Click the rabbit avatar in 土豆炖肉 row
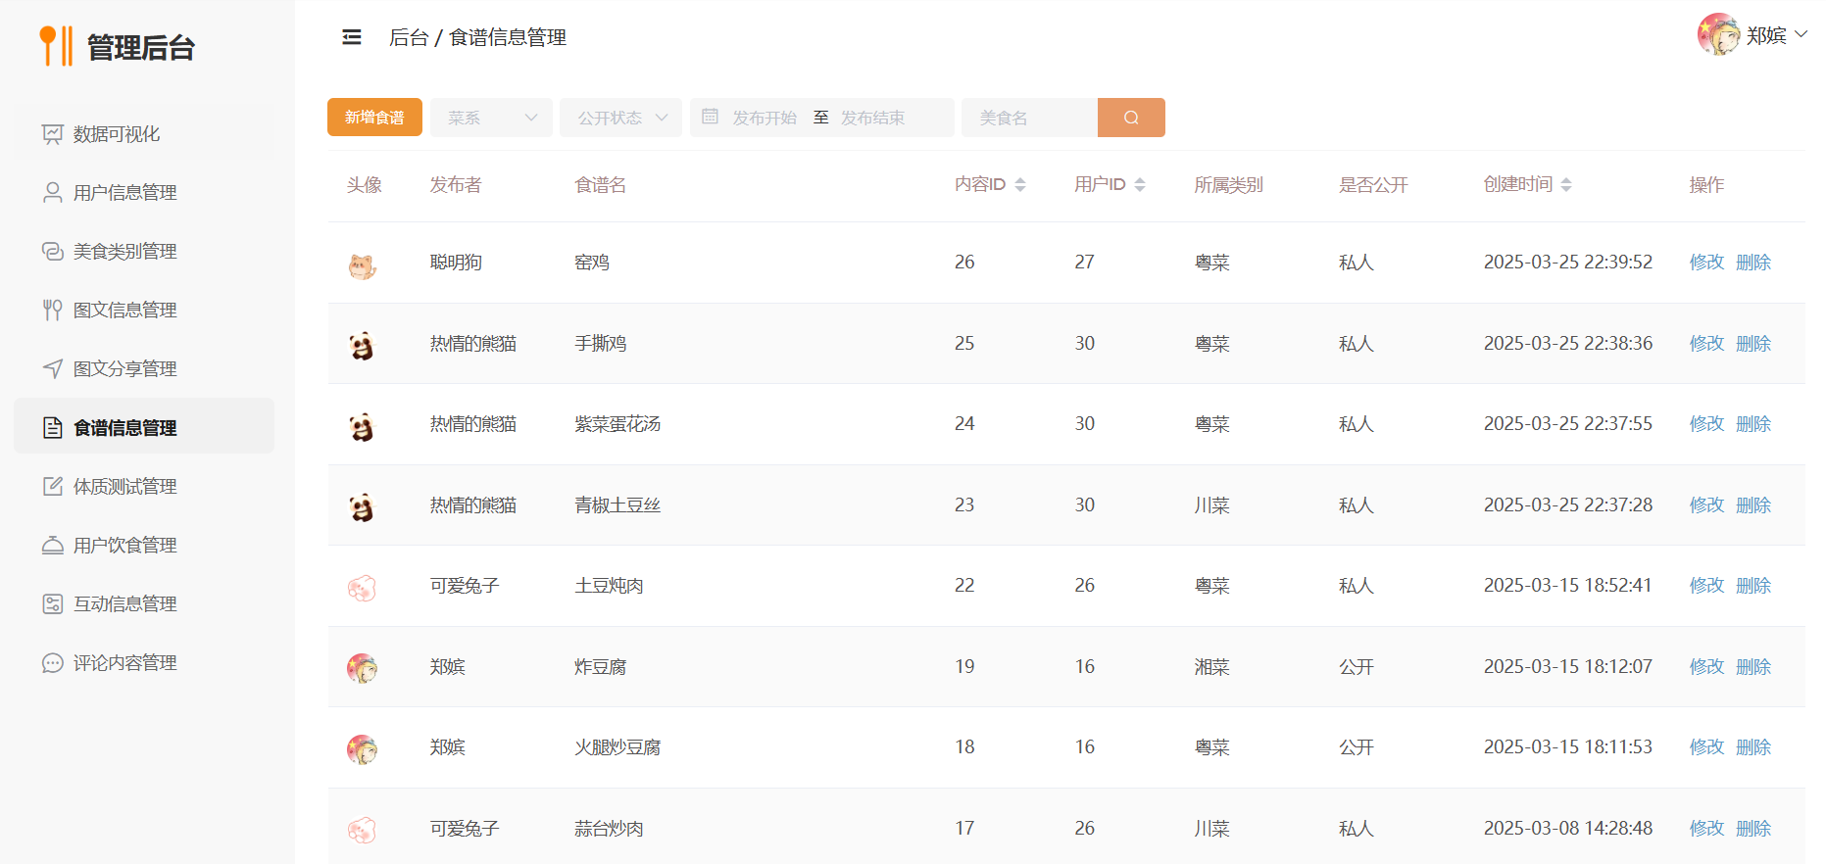Image resolution: width=1826 pixels, height=864 pixels. pyautogui.click(x=363, y=589)
